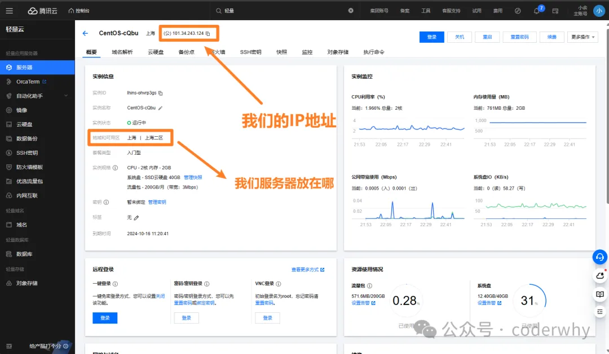
Task: Edit the instance name CentOS-cQbu pencil
Action: [x=160, y=108]
